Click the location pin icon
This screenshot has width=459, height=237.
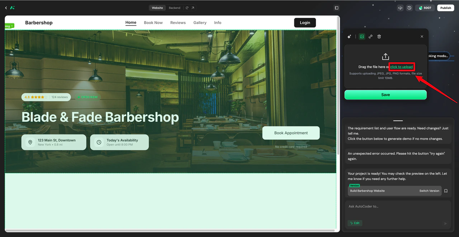point(30,142)
